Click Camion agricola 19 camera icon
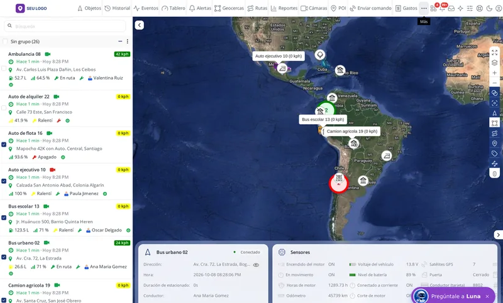Screen dimensions: 503x303 click(x=57, y=285)
